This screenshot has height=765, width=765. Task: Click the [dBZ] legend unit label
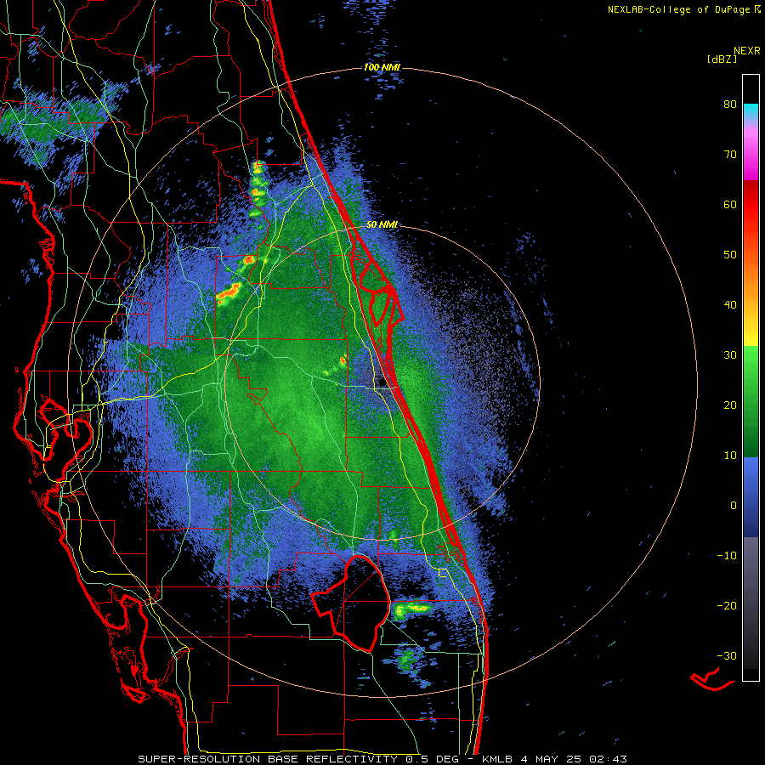coord(722,59)
